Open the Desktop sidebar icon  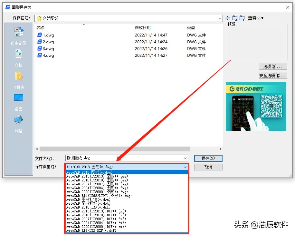pos(18,98)
